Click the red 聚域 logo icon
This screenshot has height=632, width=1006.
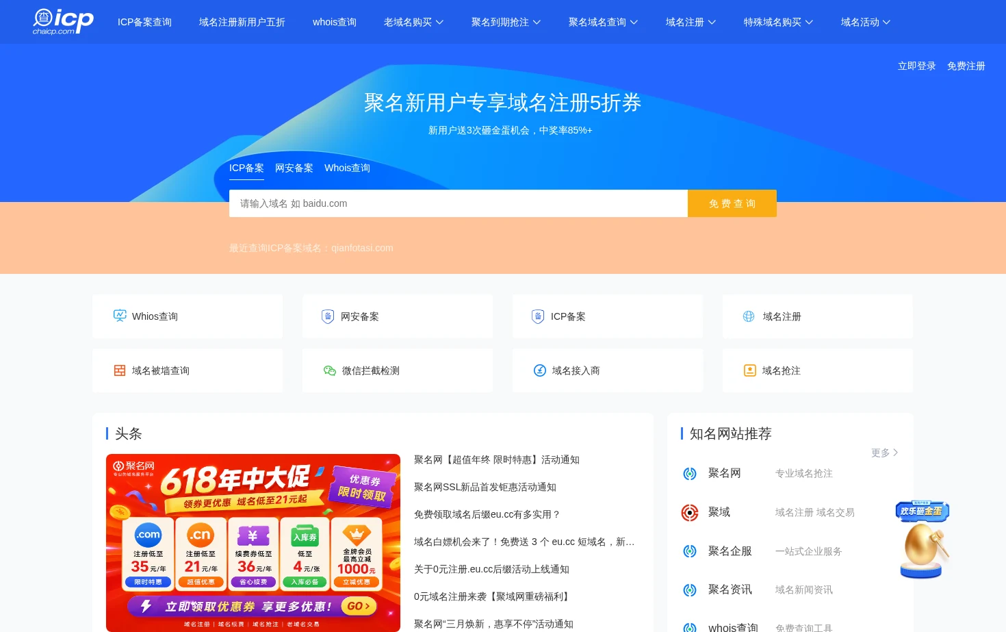coord(690,512)
